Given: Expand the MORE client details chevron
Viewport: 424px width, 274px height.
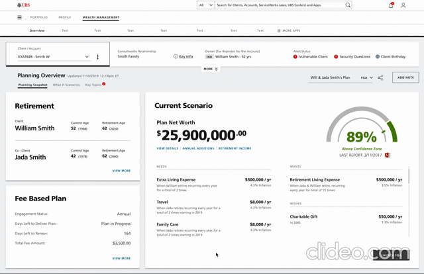Looking at the screenshot, I should [x=211, y=69].
